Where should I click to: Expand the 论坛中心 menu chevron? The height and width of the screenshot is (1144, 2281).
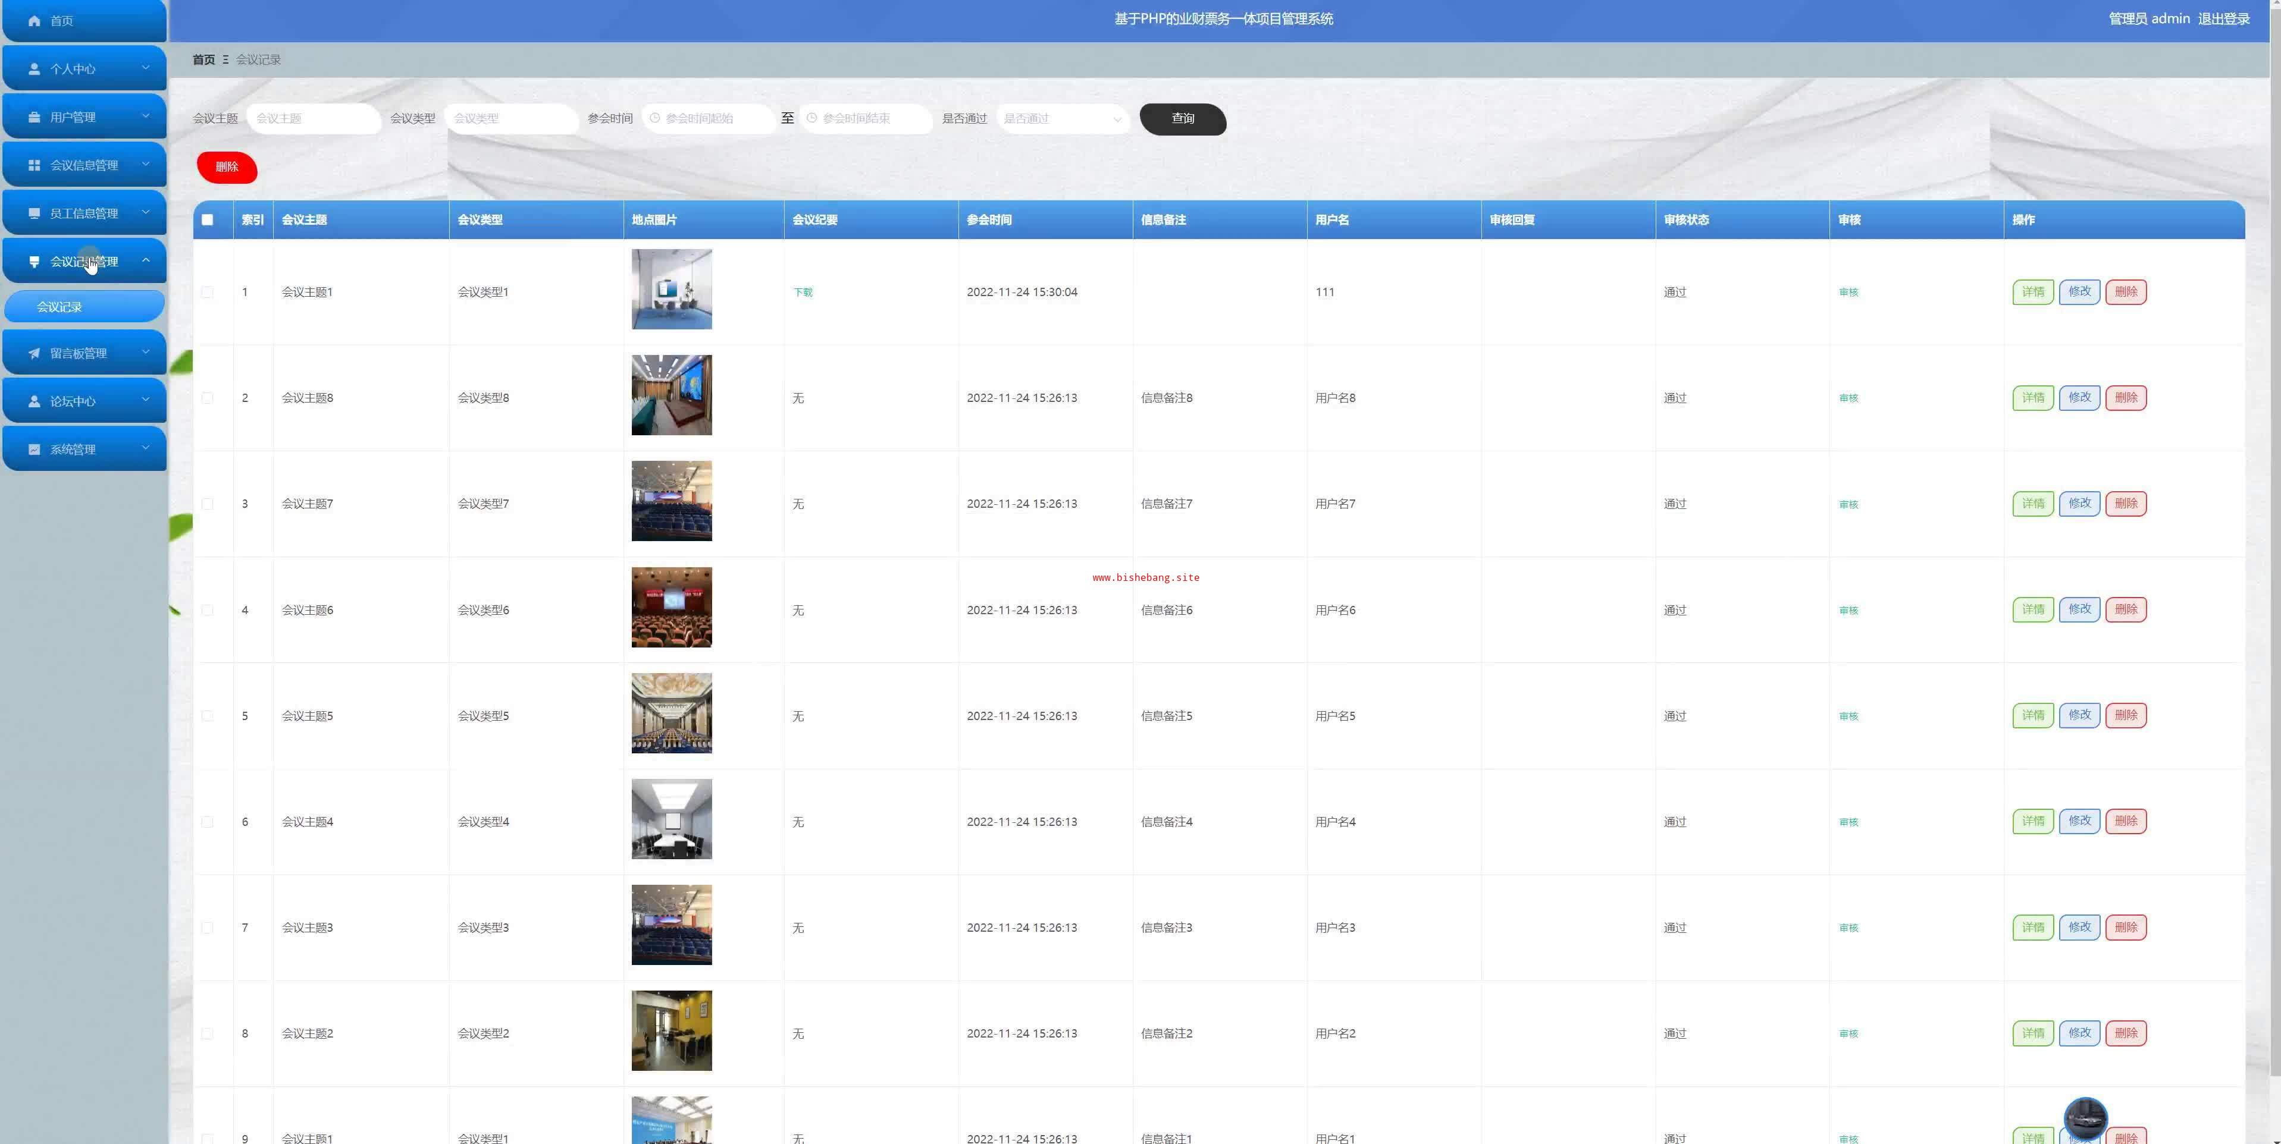point(146,400)
